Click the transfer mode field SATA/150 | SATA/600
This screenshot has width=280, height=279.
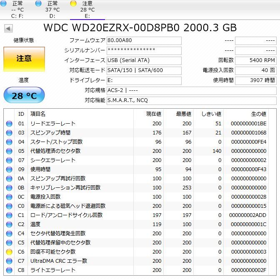144,71
